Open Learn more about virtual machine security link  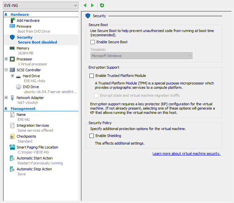[x=186, y=154]
